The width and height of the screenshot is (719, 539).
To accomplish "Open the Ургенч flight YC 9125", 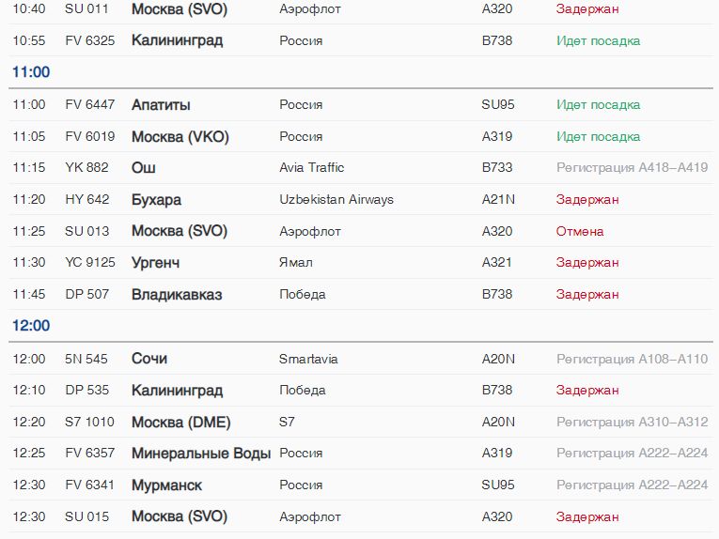I will click(155, 263).
